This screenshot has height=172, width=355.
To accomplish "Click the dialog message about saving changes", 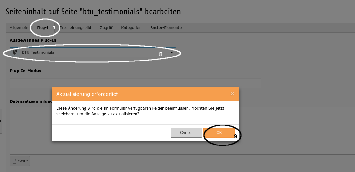I will point(140,111).
